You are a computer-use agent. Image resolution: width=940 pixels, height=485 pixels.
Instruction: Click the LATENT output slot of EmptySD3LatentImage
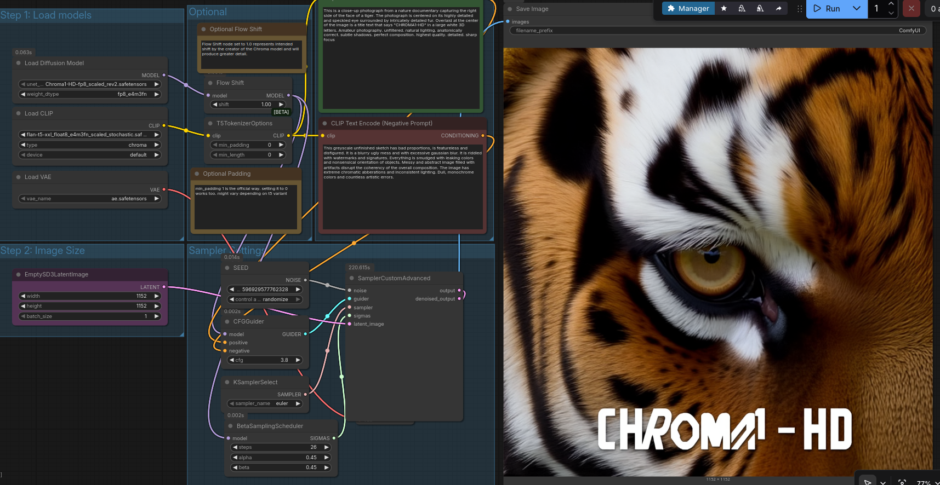click(x=164, y=287)
